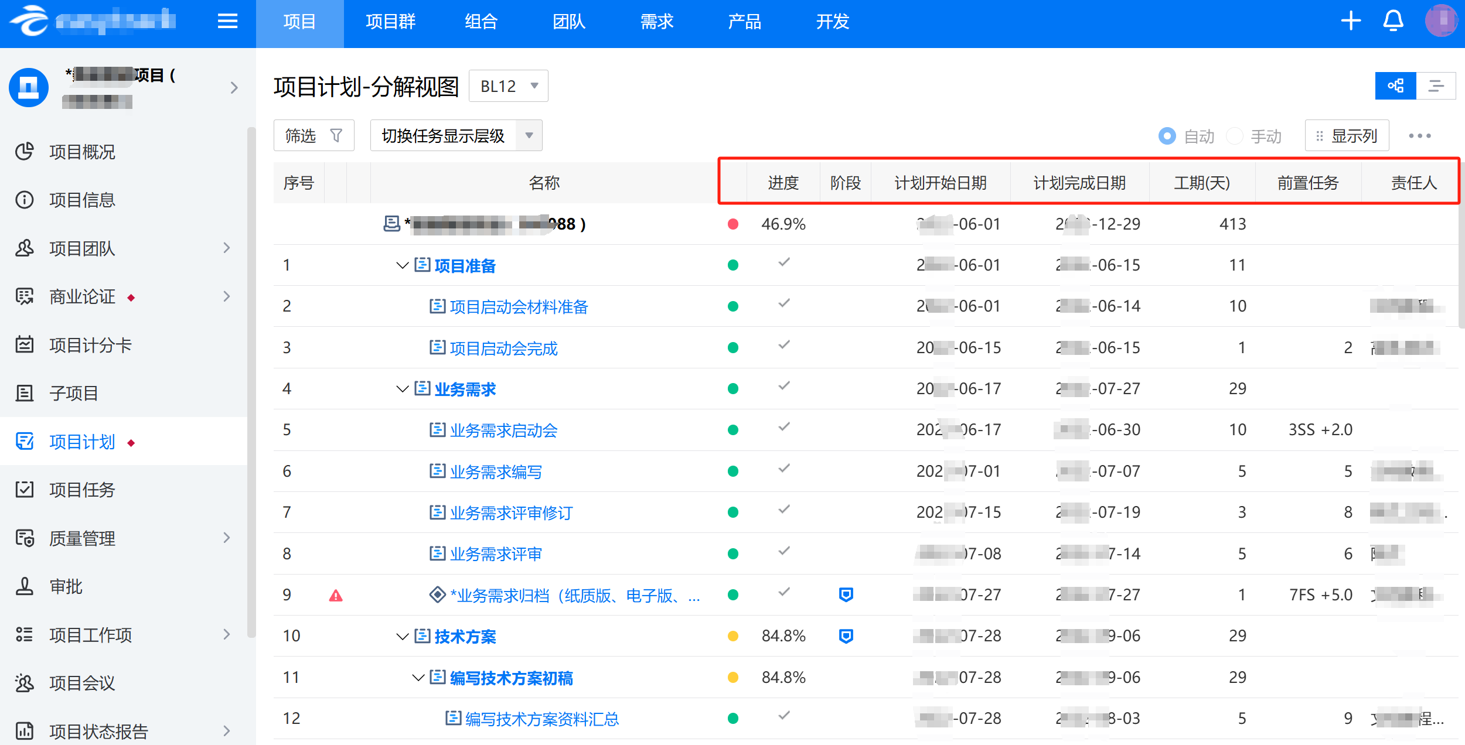The image size is (1465, 745).
Task: Open the 业务需求评审 task link
Action: tap(496, 554)
